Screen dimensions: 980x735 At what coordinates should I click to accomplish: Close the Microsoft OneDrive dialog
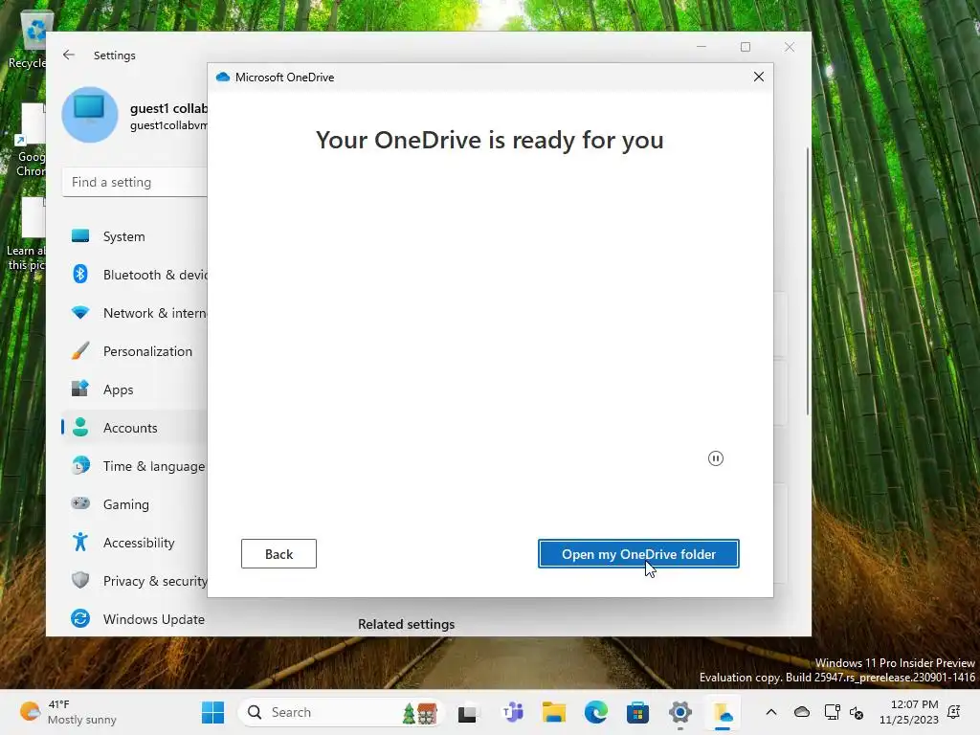click(x=759, y=77)
